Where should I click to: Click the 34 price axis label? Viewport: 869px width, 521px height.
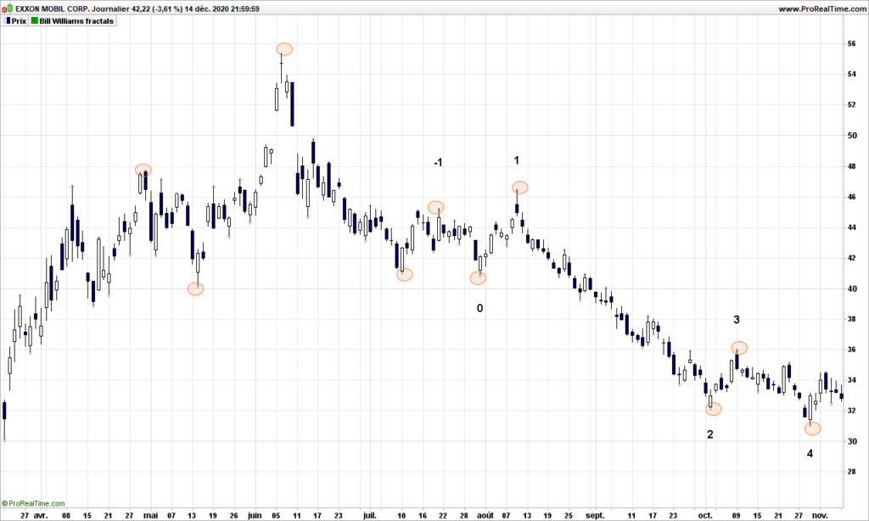click(x=852, y=380)
